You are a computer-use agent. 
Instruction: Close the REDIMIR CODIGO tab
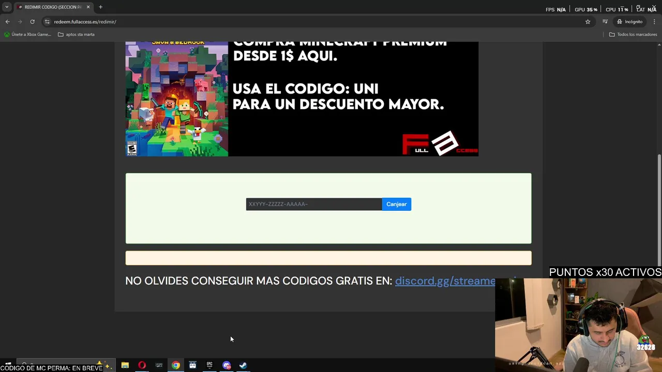tap(88, 7)
